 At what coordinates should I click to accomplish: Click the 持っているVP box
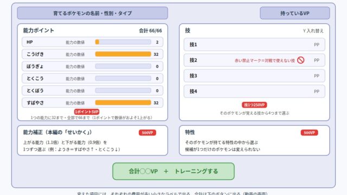295,13
